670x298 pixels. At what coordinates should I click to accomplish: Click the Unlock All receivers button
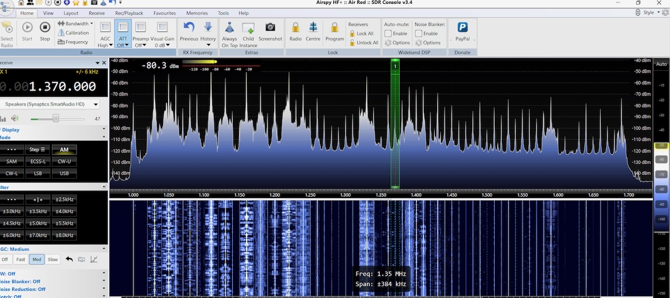(x=363, y=42)
